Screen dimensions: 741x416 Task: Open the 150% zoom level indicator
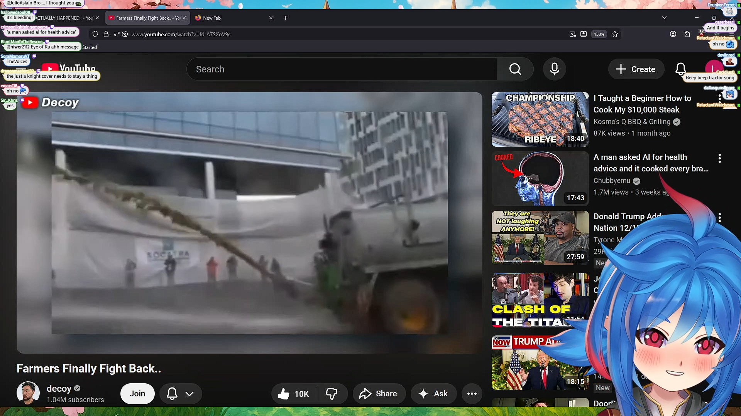coord(599,34)
